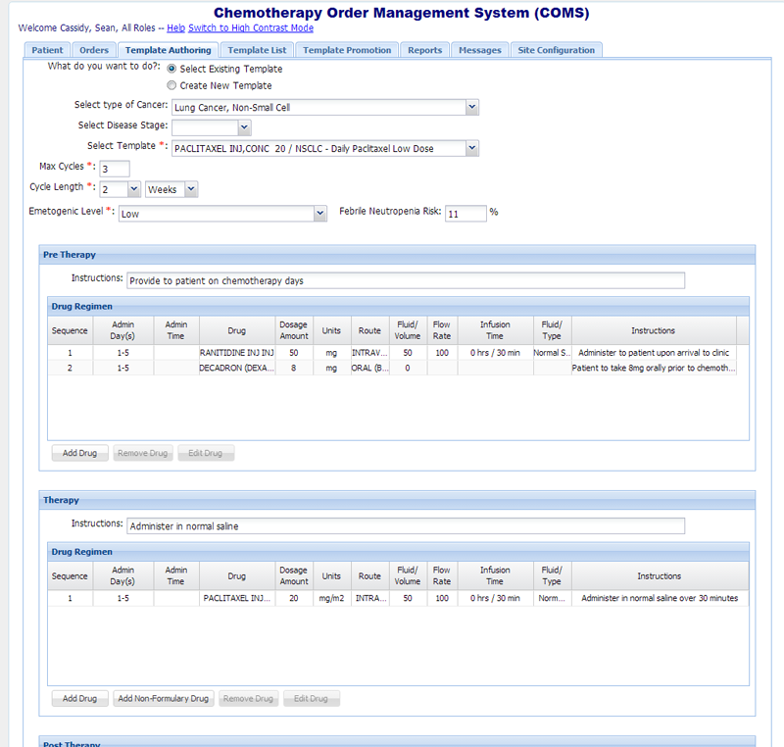784x747 pixels.
Task: Open the Select Template dropdown list
Action: click(471, 148)
